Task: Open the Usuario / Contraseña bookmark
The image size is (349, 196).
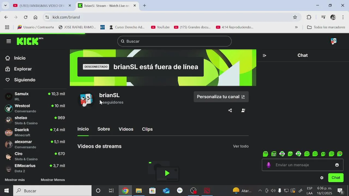Action: [x=36, y=27]
